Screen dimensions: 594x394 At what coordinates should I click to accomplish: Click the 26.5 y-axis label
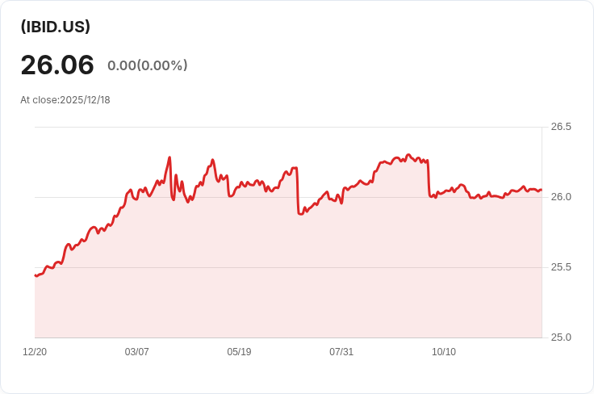point(561,127)
